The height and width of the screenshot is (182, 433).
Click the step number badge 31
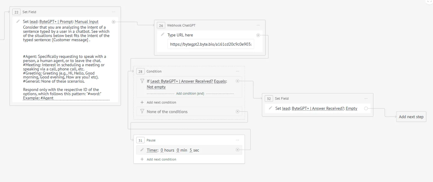(x=140, y=140)
